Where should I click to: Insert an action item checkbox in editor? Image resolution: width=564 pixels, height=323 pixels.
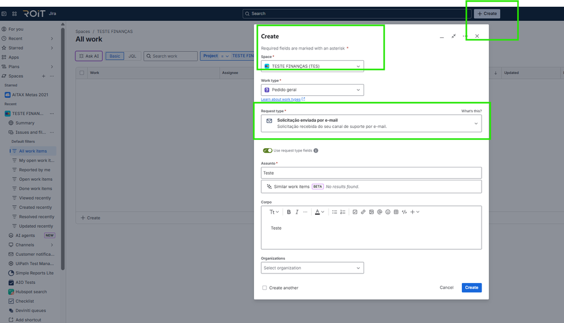(x=355, y=212)
